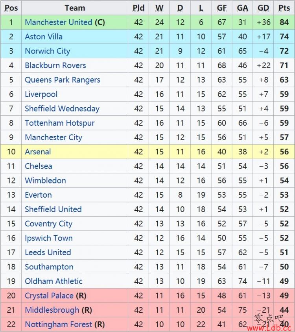Screen dimensions: 295x332
Task: Click the Manchester City link
Action: point(53,137)
